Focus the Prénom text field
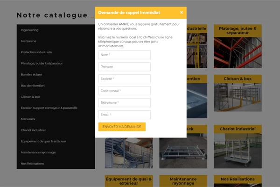280x187 pixels. coord(124,67)
